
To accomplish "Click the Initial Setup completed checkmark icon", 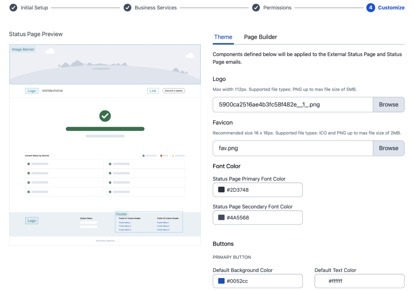I will [x=12, y=7].
